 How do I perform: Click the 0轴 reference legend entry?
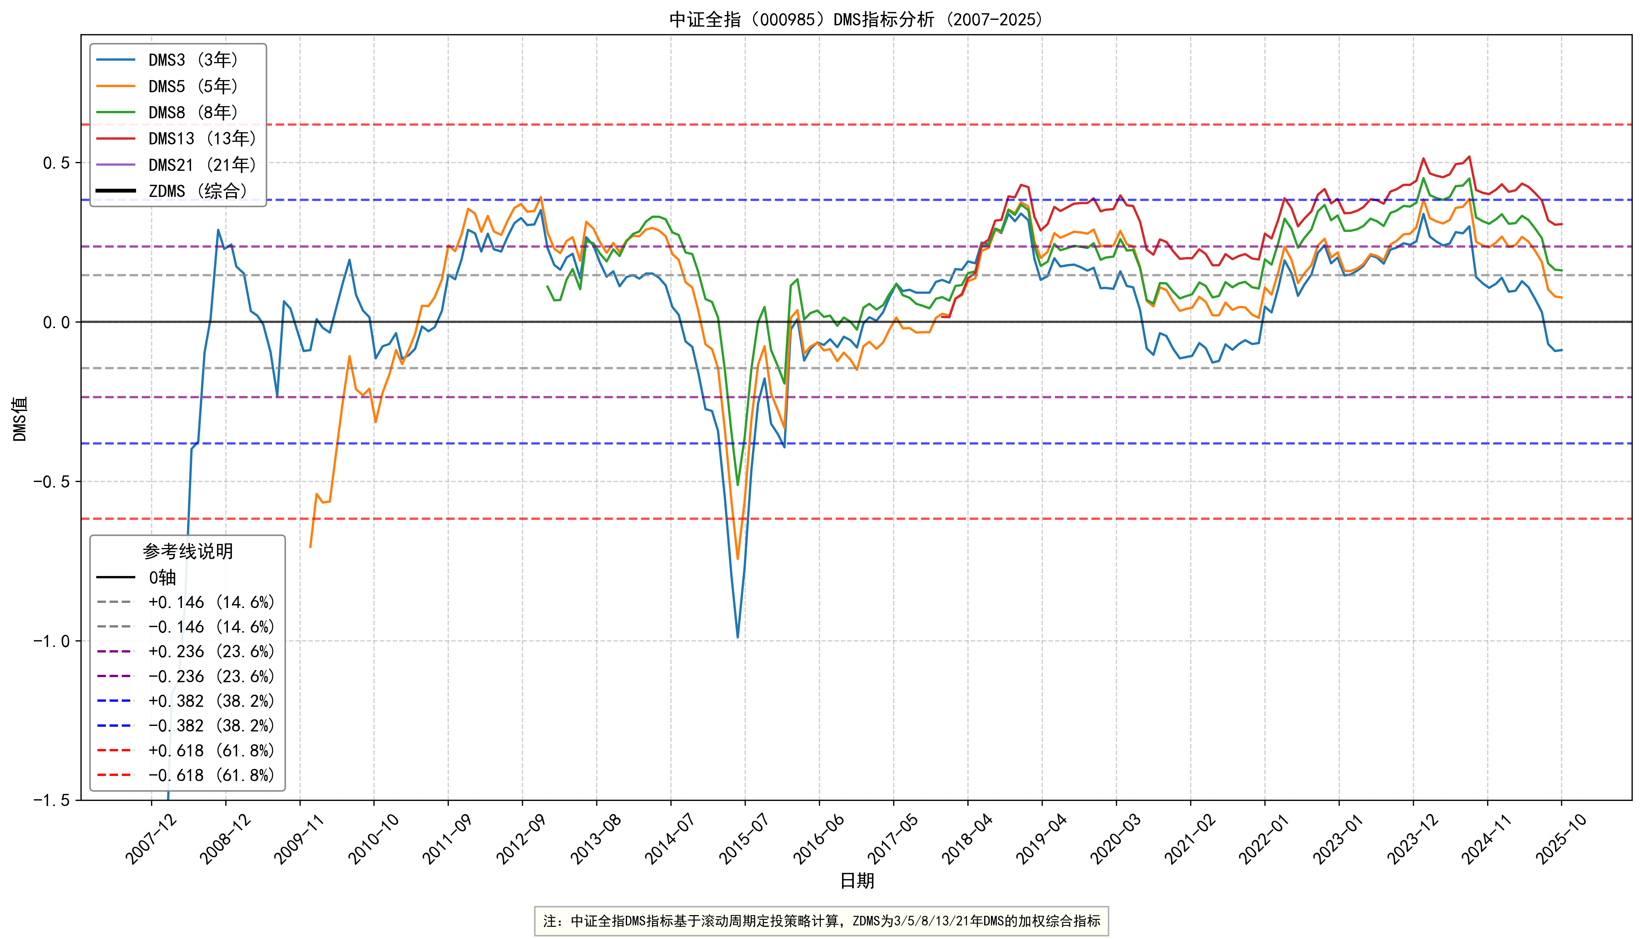point(162,578)
